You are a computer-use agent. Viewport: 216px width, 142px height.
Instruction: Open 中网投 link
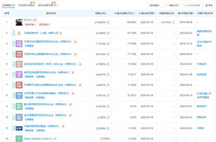[x=200, y=128]
